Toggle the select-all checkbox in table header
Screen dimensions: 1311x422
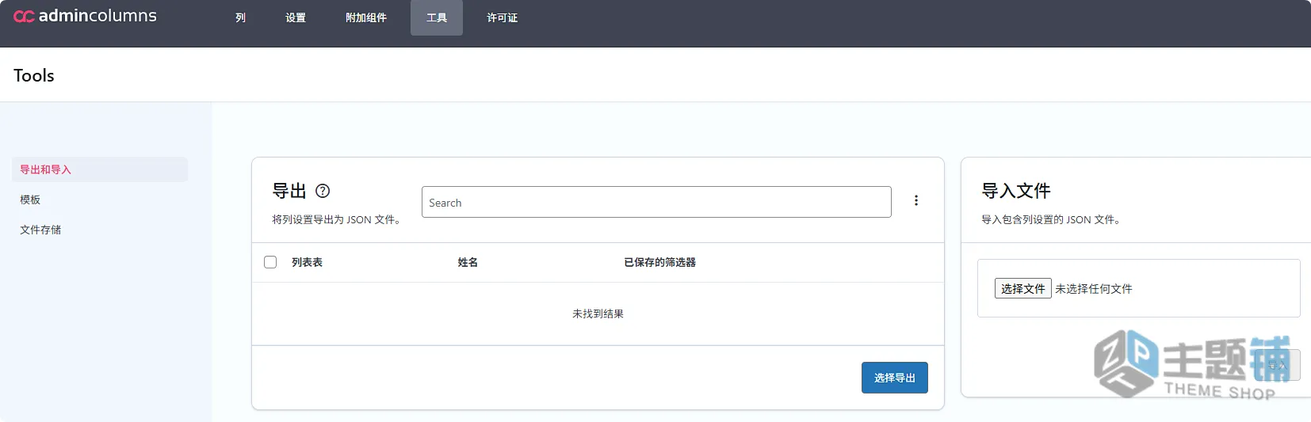tap(270, 262)
